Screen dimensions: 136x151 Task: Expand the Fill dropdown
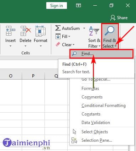(69, 36)
